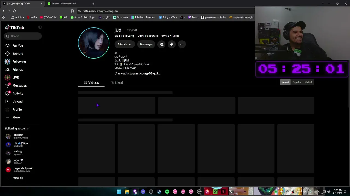Open the LIVE section

15,78
